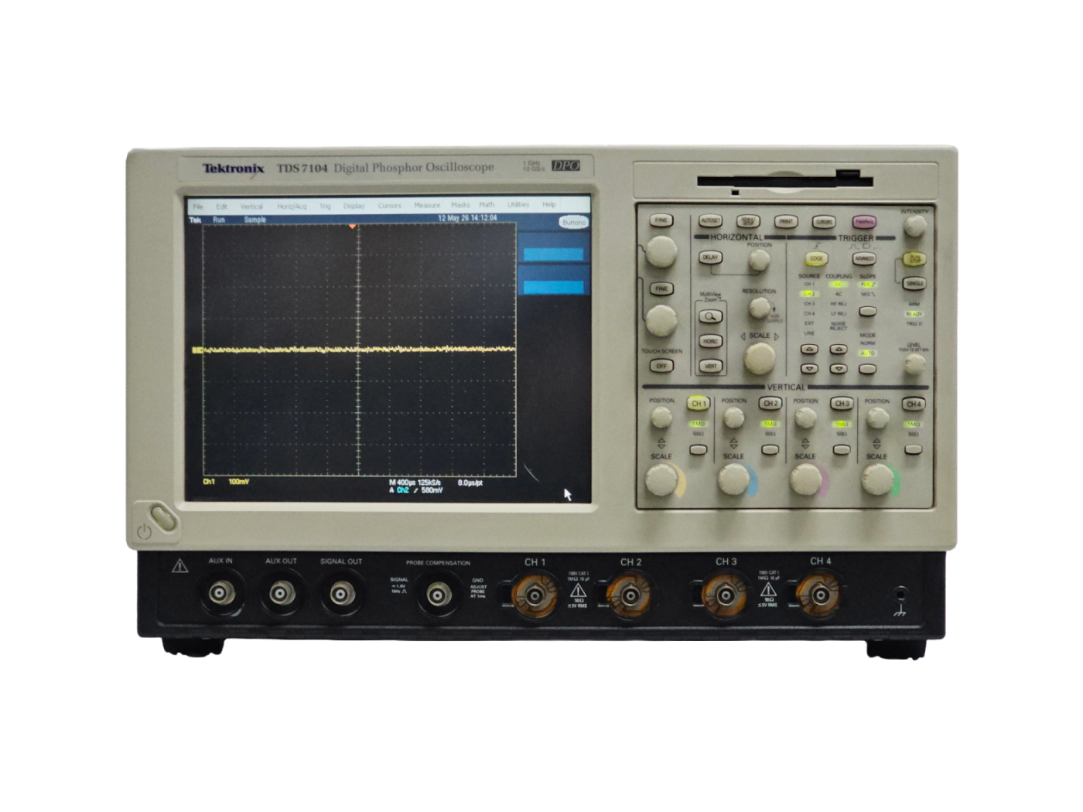This screenshot has height=812, width=1083.
Task: Toggle the TOUCH SCREEN OFF button
Action: pyautogui.click(x=661, y=366)
